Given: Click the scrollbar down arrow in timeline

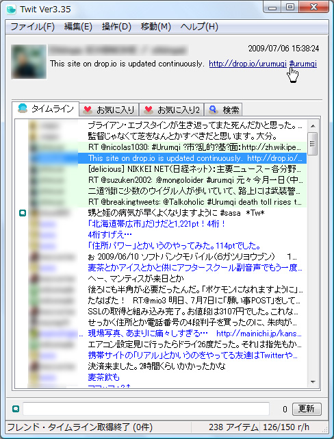Looking at the screenshot, I should [313, 382].
